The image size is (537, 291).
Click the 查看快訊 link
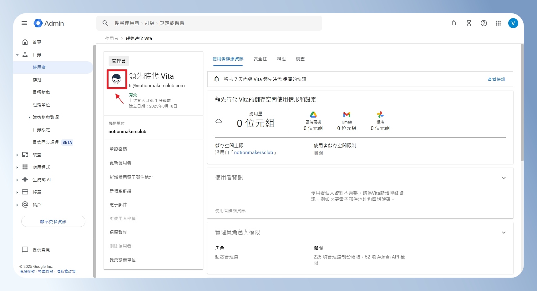click(496, 79)
